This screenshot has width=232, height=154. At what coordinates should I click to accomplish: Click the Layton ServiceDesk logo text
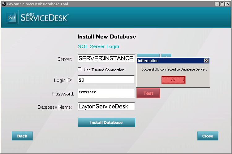point(44,17)
